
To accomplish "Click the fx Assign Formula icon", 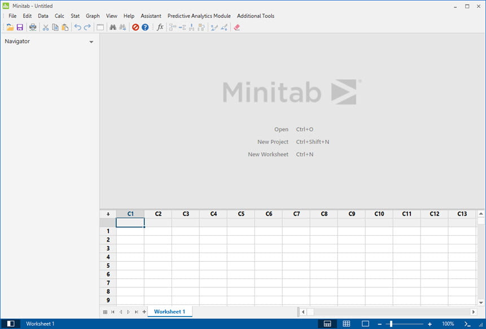I will pos(160,27).
